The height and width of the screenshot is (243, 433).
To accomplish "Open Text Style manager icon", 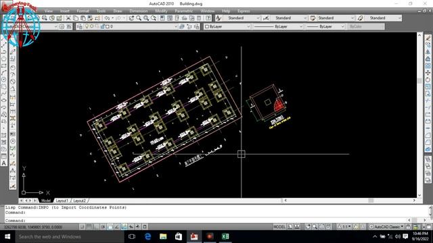I will click(x=219, y=18).
